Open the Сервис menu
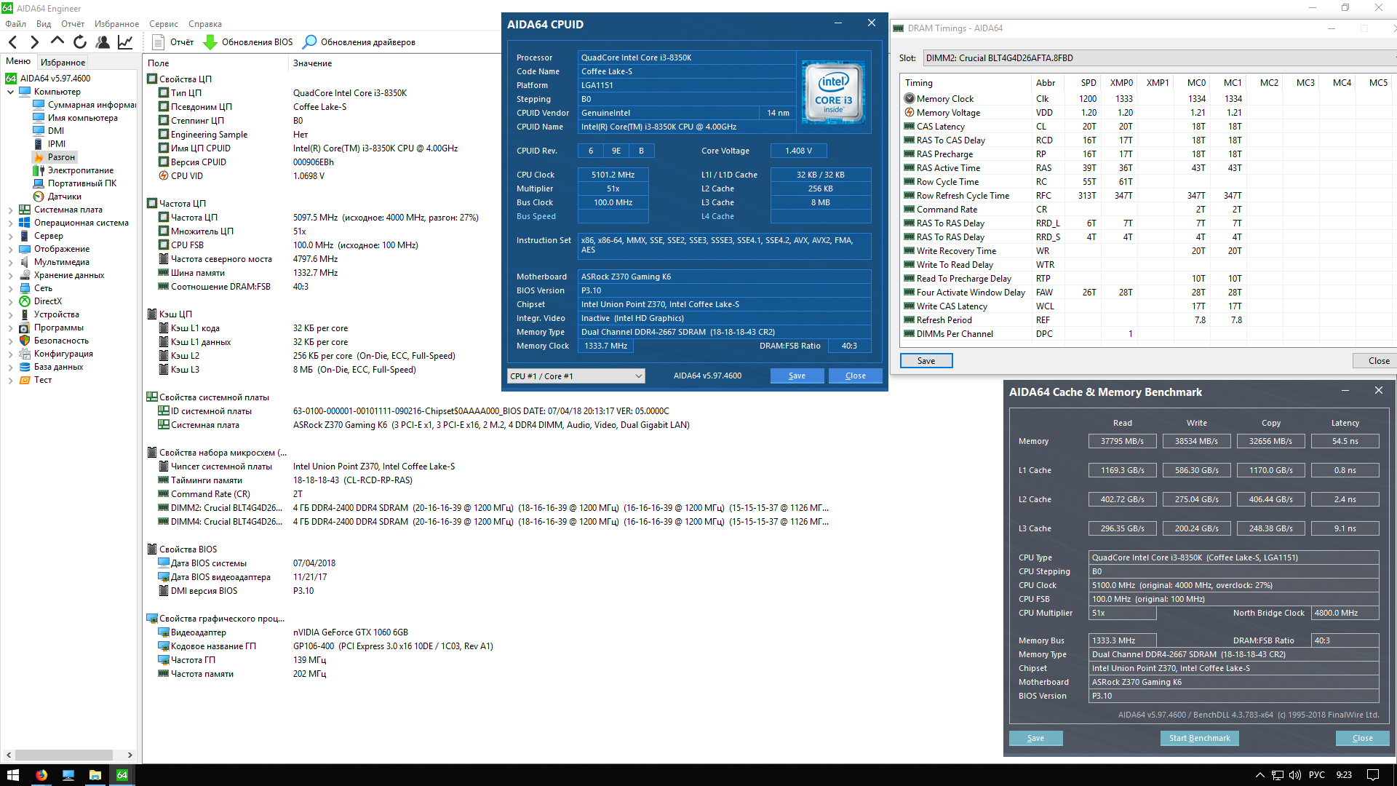The image size is (1397, 786). click(x=164, y=24)
